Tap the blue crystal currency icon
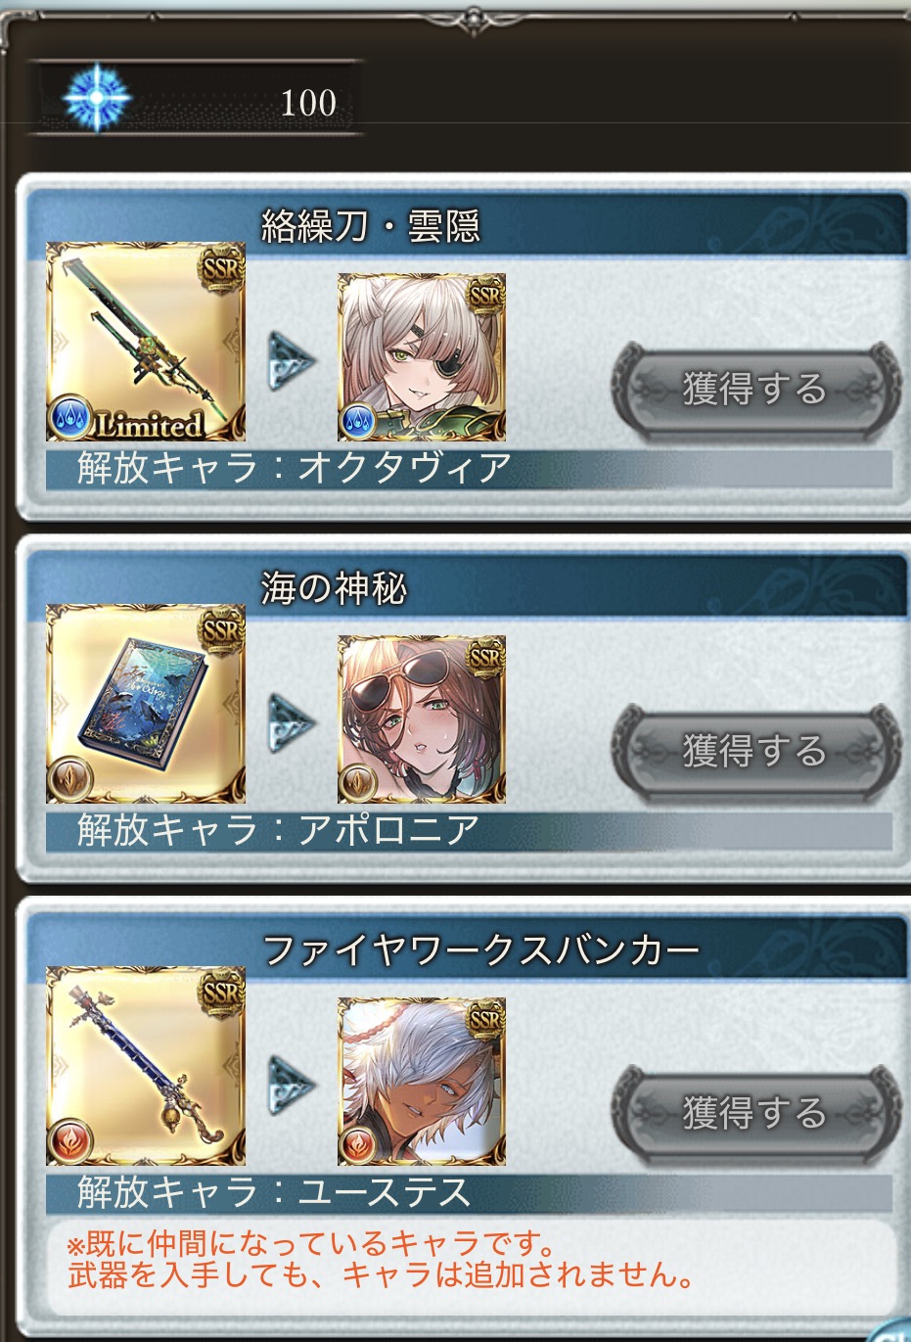The width and height of the screenshot is (911, 1342). (x=96, y=100)
